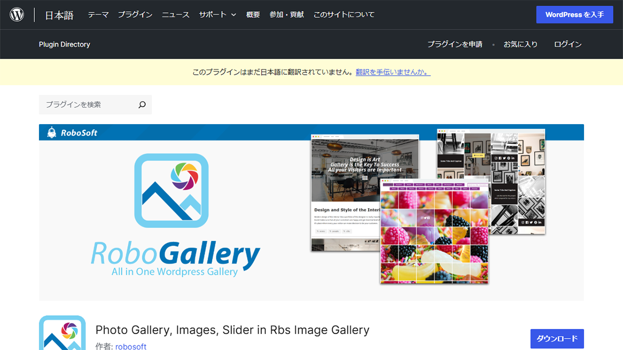Select 参加・貢献 in the navigation bar
623x350 pixels.
point(286,15)
